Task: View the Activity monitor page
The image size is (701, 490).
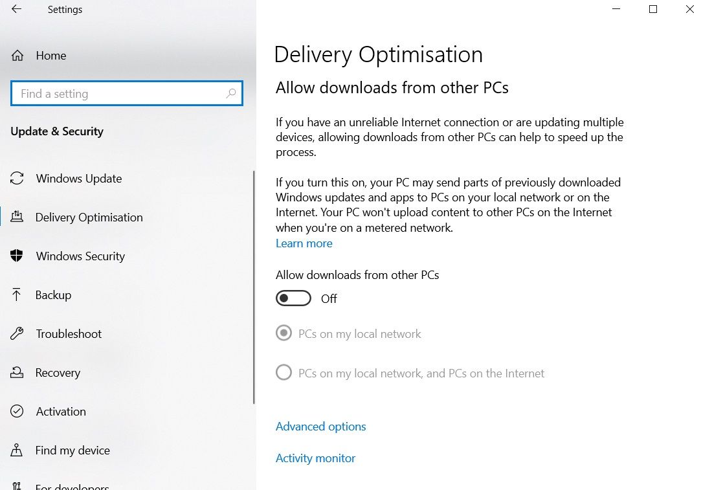Action: tap(315, 458)
